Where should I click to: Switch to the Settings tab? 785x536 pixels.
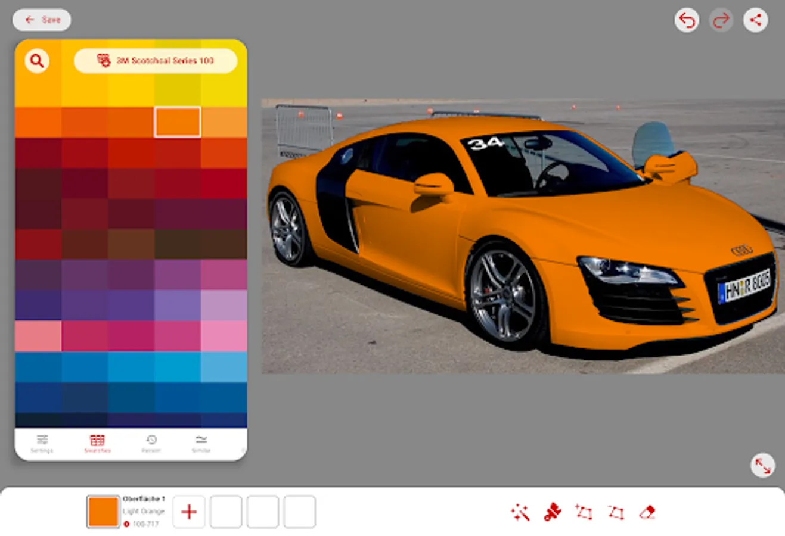click(x=42, y=443)
